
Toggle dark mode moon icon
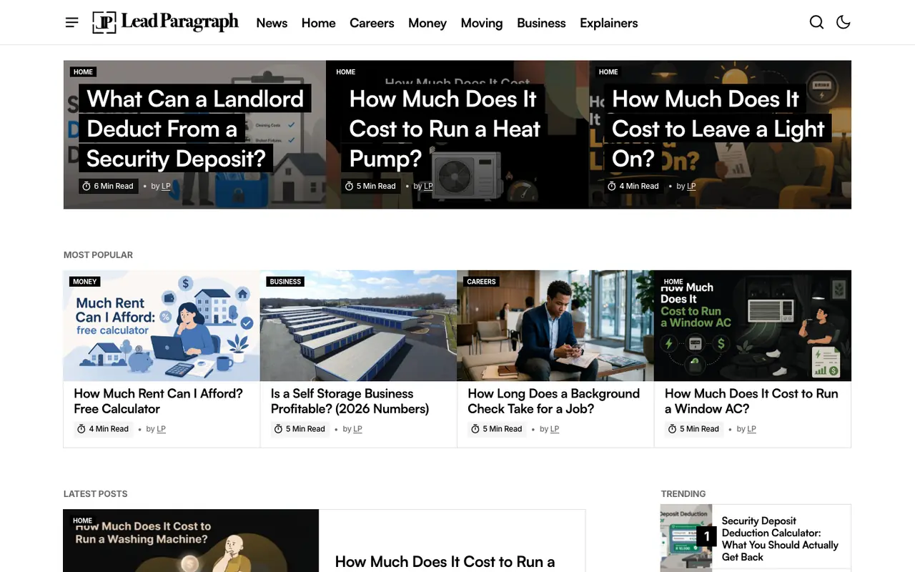coord(844,22)
